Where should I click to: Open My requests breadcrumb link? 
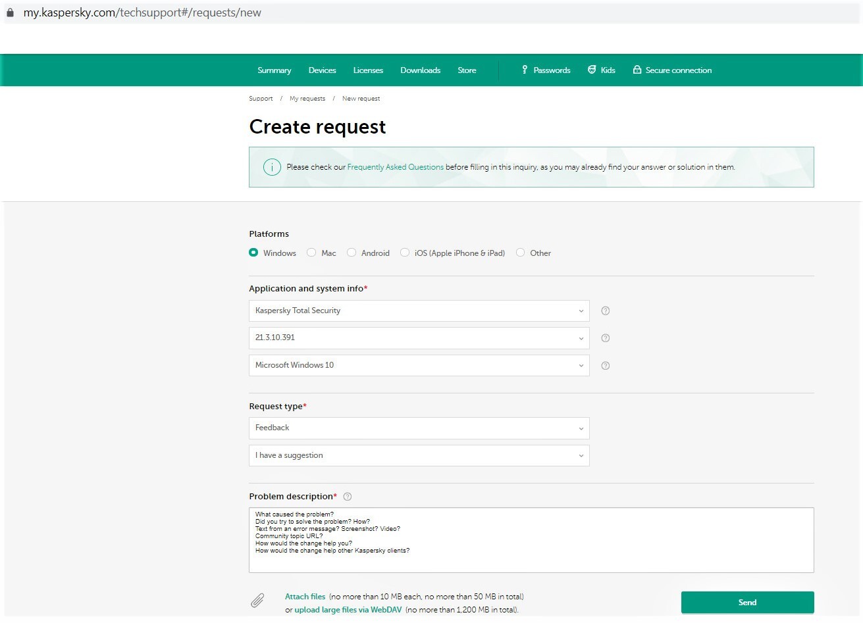[307, 99]
